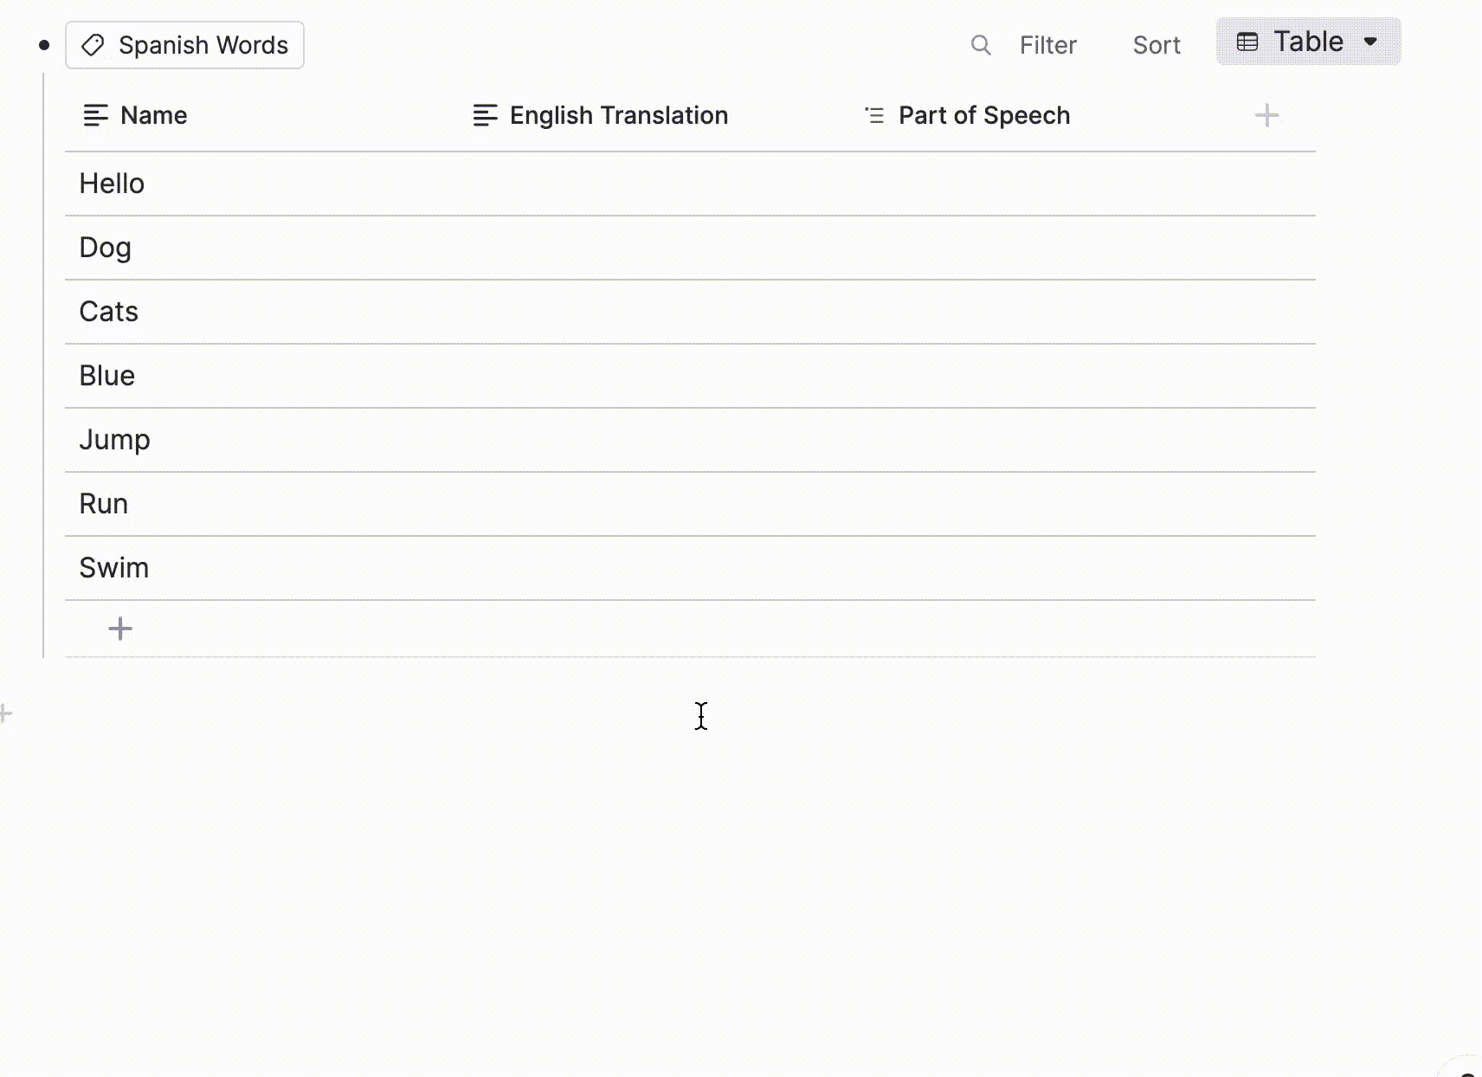Image resolution: width=1482 pixels, height=1077 pixels.
Task: Click the English Translation column header
Action: 618,114
